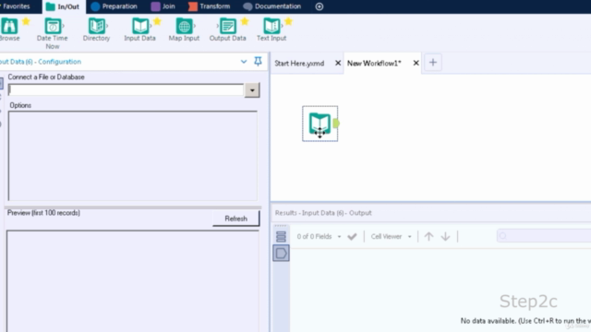
Task: Open the In/Out tool category
Action: coord(63,6)
